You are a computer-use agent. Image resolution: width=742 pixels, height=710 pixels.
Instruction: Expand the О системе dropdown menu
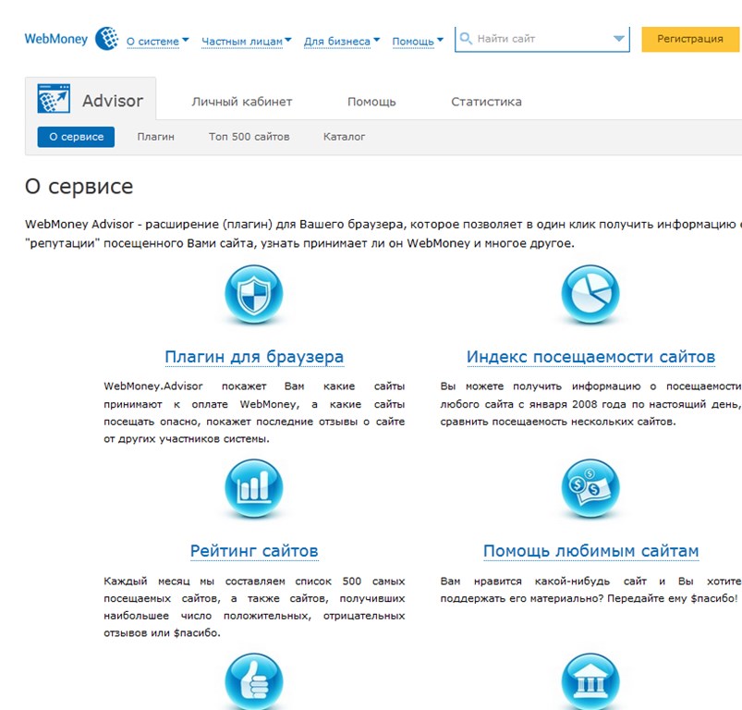157,41
